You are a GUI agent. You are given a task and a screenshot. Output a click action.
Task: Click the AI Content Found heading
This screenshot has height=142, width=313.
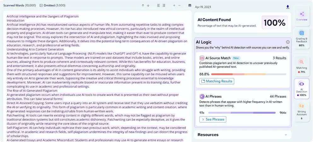click(x=214, y=20)
